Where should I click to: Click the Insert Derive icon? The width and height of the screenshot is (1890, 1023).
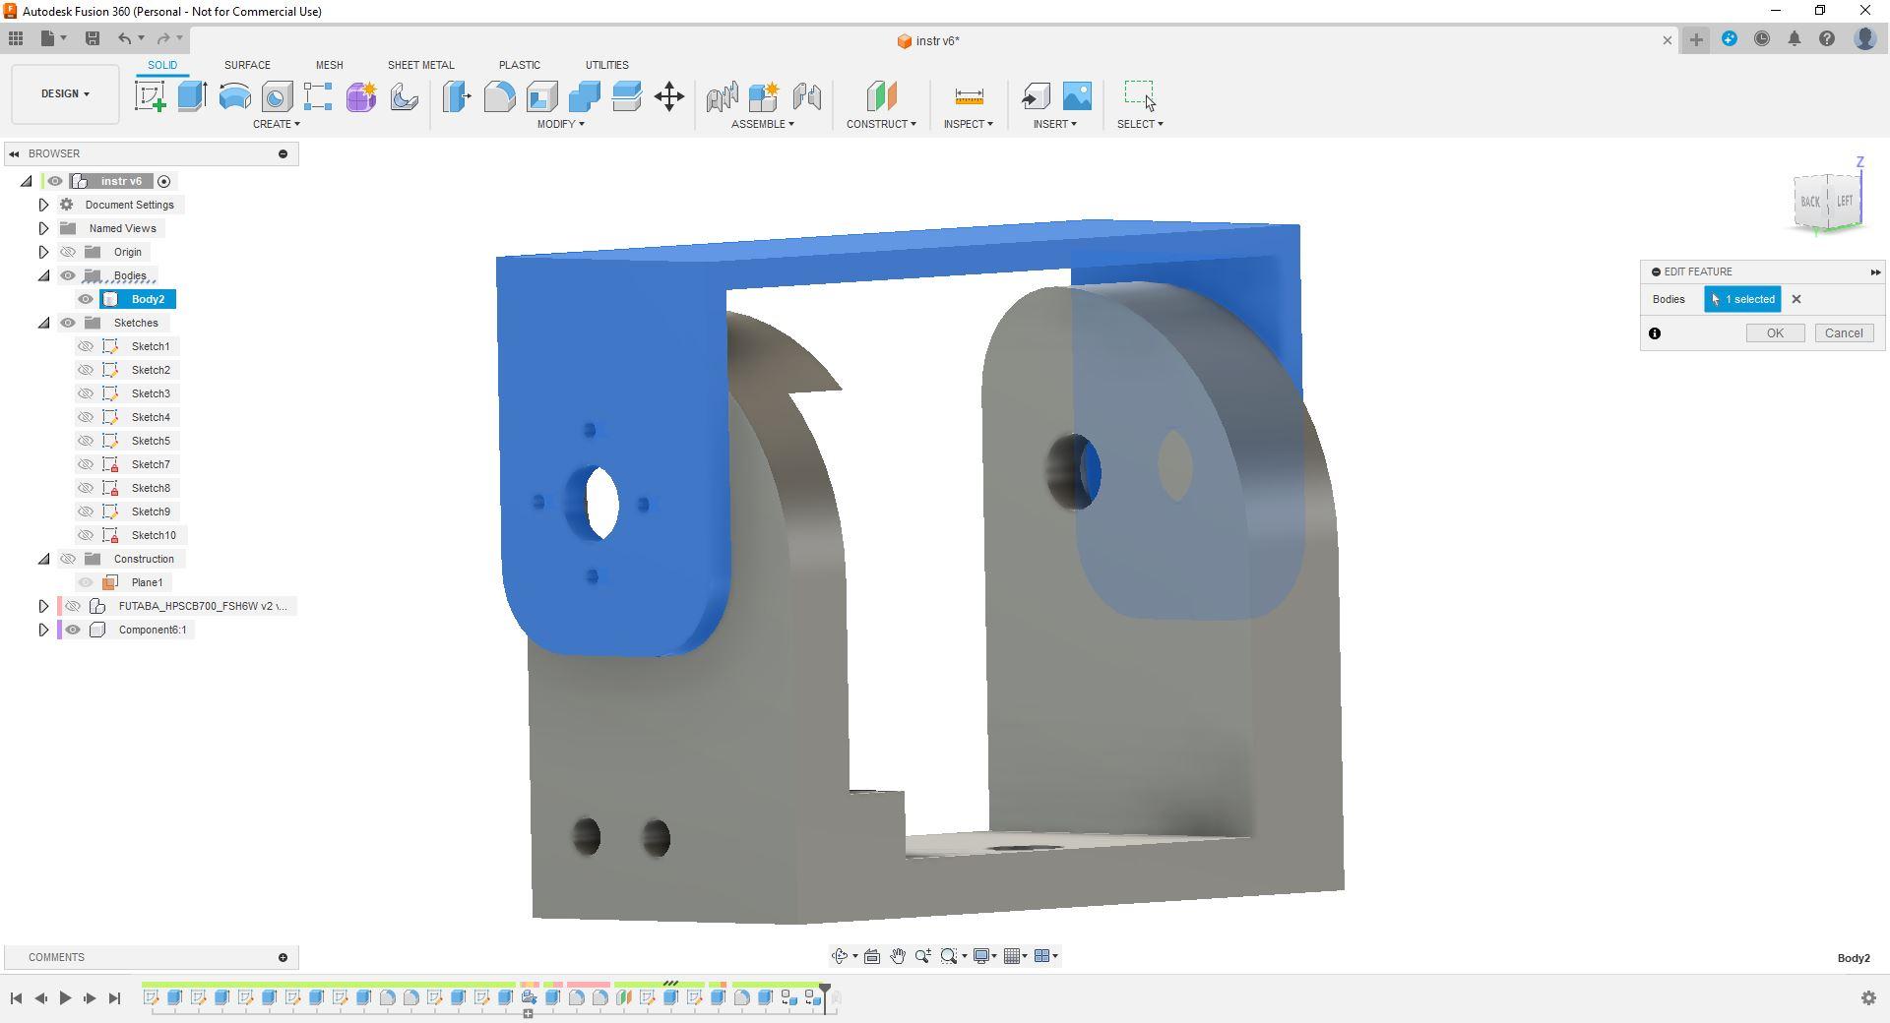(1036, 96)
